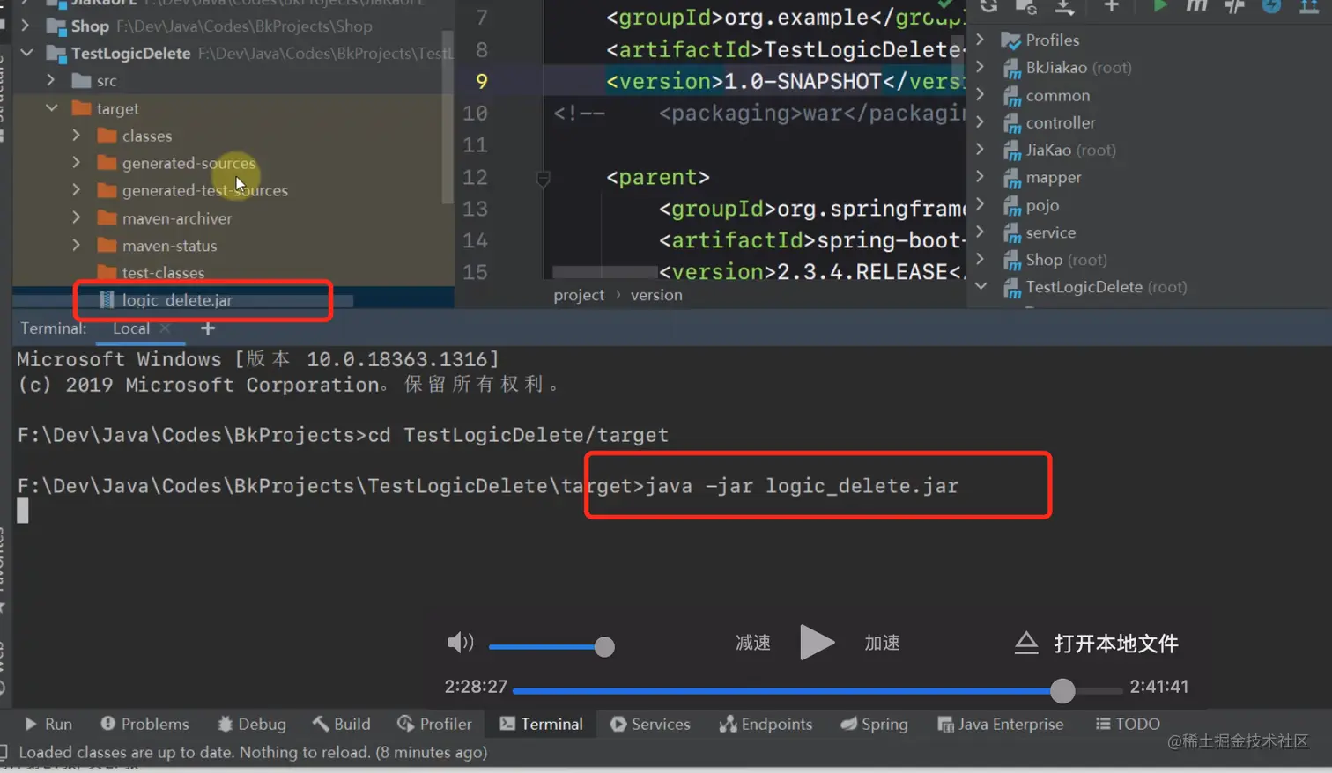Expand Maven Profiles node
This screenshot has width=1332, height=773.
tap(980, 40)
